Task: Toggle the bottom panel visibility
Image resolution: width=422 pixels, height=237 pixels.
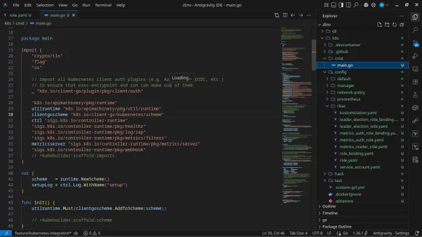Action: (333, 5)
